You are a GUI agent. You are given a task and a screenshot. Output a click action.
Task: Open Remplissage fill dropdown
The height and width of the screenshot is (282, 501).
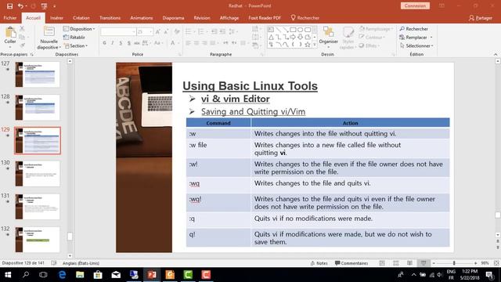pos(376,29)
